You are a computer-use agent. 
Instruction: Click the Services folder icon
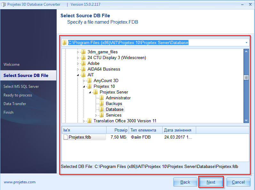click(x=101, y=115)
